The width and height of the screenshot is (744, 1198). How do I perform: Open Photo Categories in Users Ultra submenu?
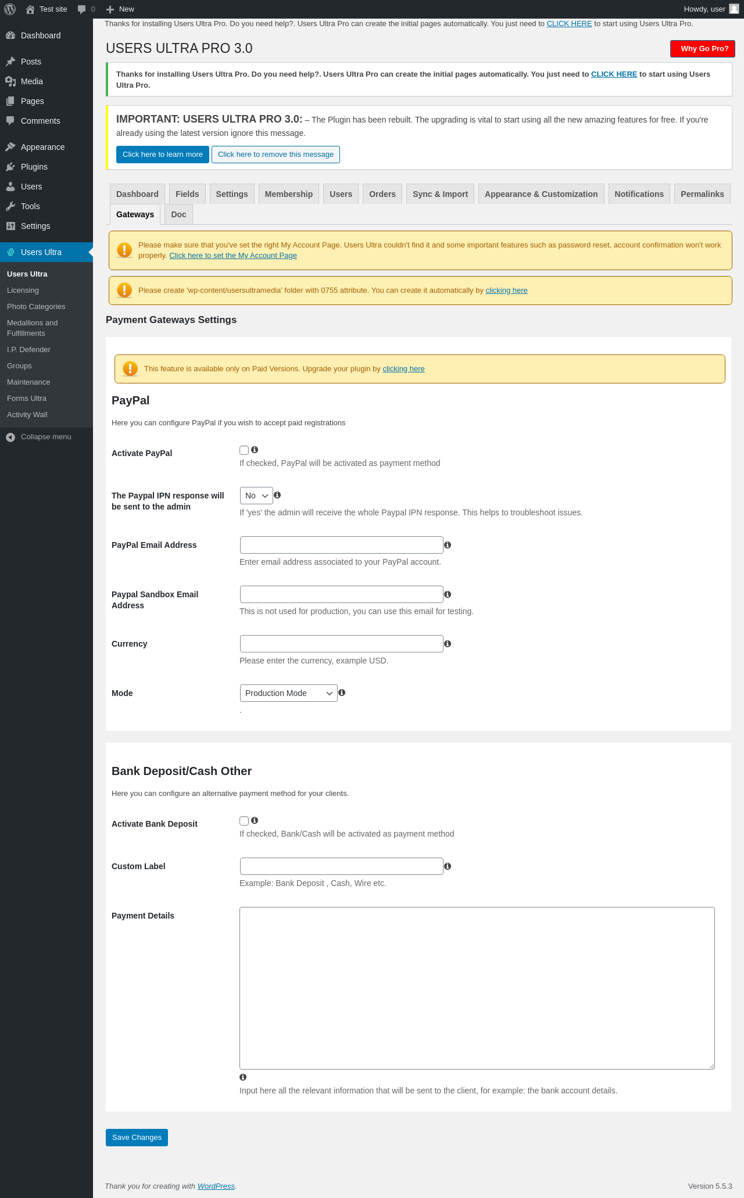[x=36, y=307]
